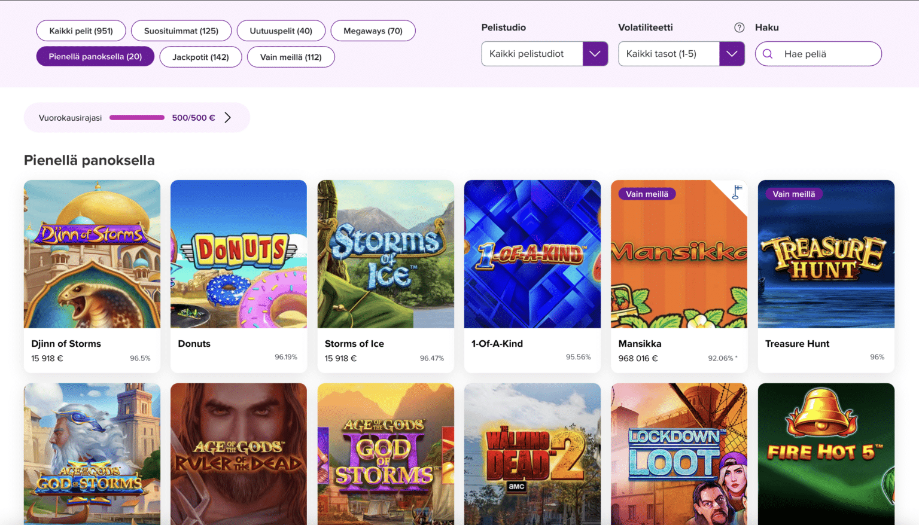
Task: Click the flag icon on Mansikka card
Action: (737, 192)
